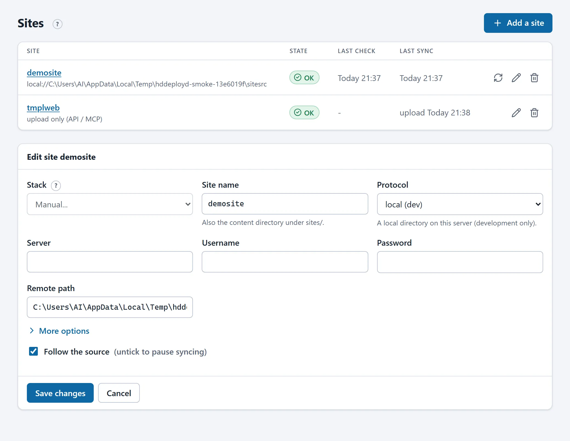Click the Remote path input field

(x=110, y=307)
